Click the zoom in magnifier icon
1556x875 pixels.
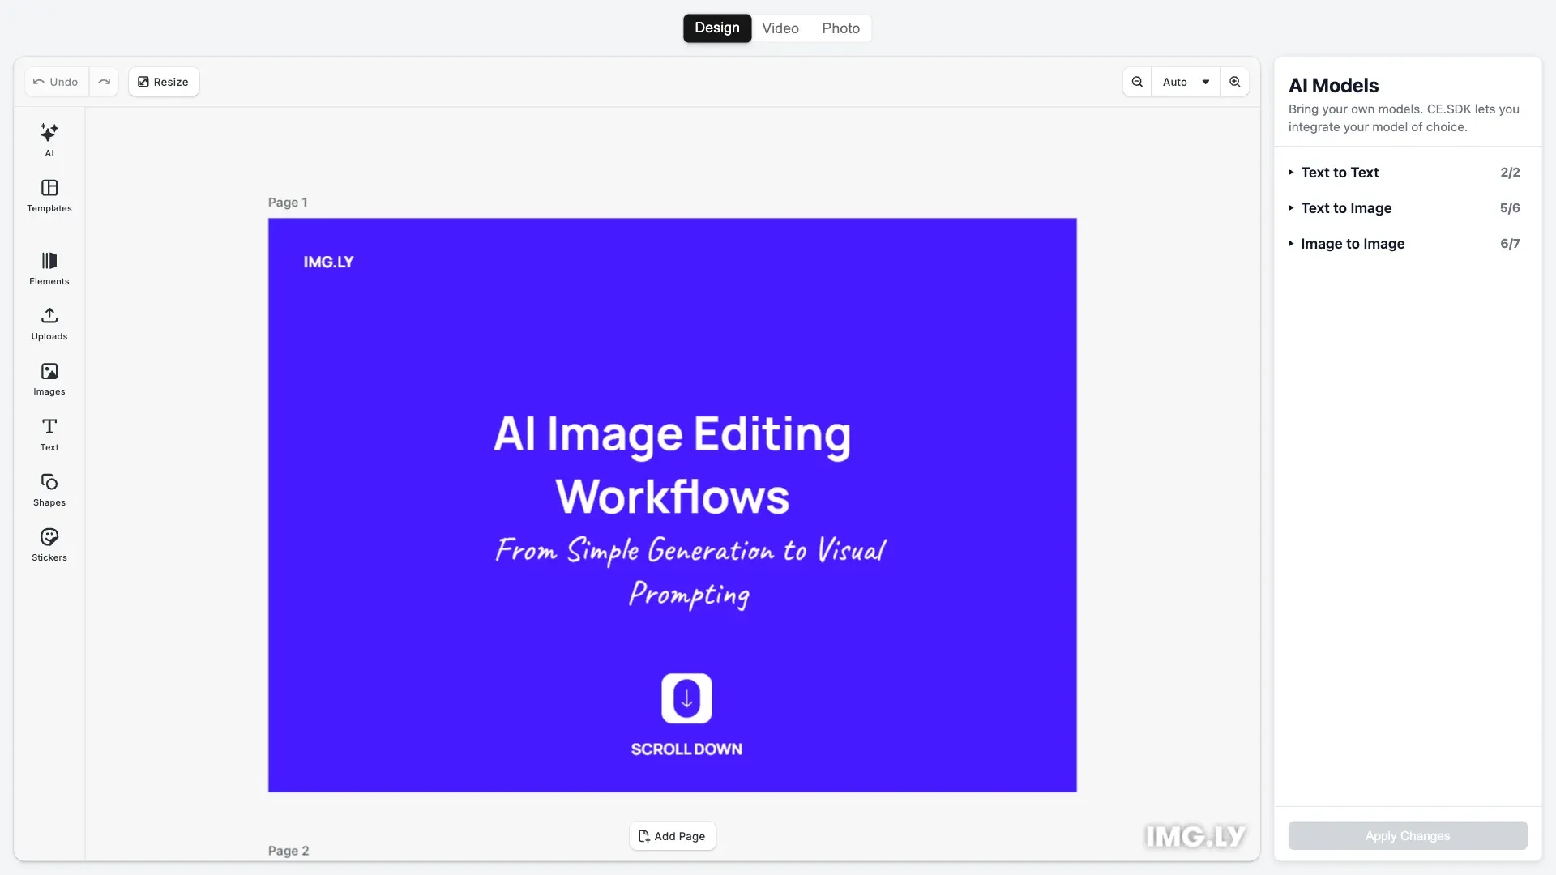(1234, 81)
